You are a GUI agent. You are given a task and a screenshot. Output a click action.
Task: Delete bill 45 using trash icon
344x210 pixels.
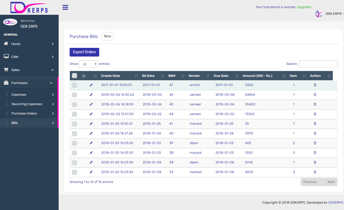click(315, 104)
